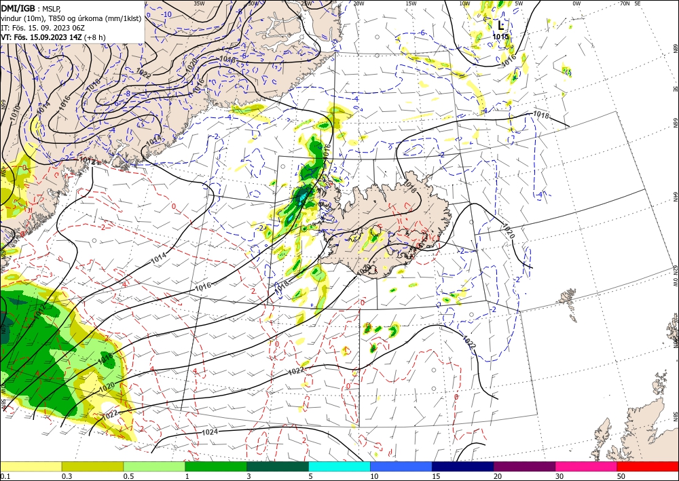The height and width of the screenshot is (481, 679).
Task: Click the legend value '30'
Action: (x=559, y=476)
